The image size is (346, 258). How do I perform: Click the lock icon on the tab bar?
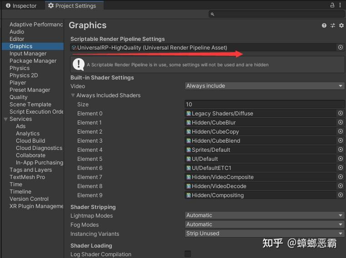(332, 5)
